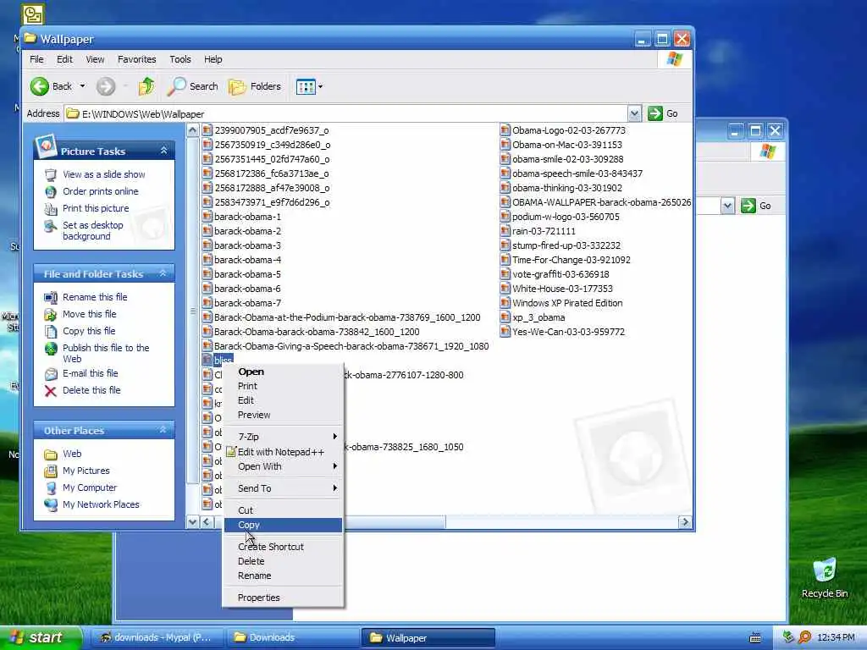Choose Create Shortcut in context menu
Screen dimensions: 867x650
[x=283, y=547]
